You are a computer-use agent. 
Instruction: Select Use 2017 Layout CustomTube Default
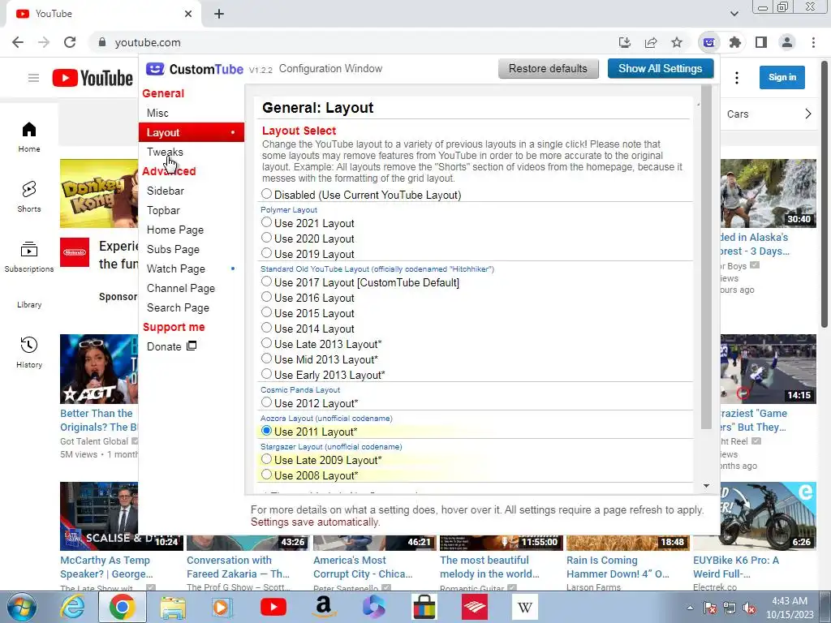266,281
